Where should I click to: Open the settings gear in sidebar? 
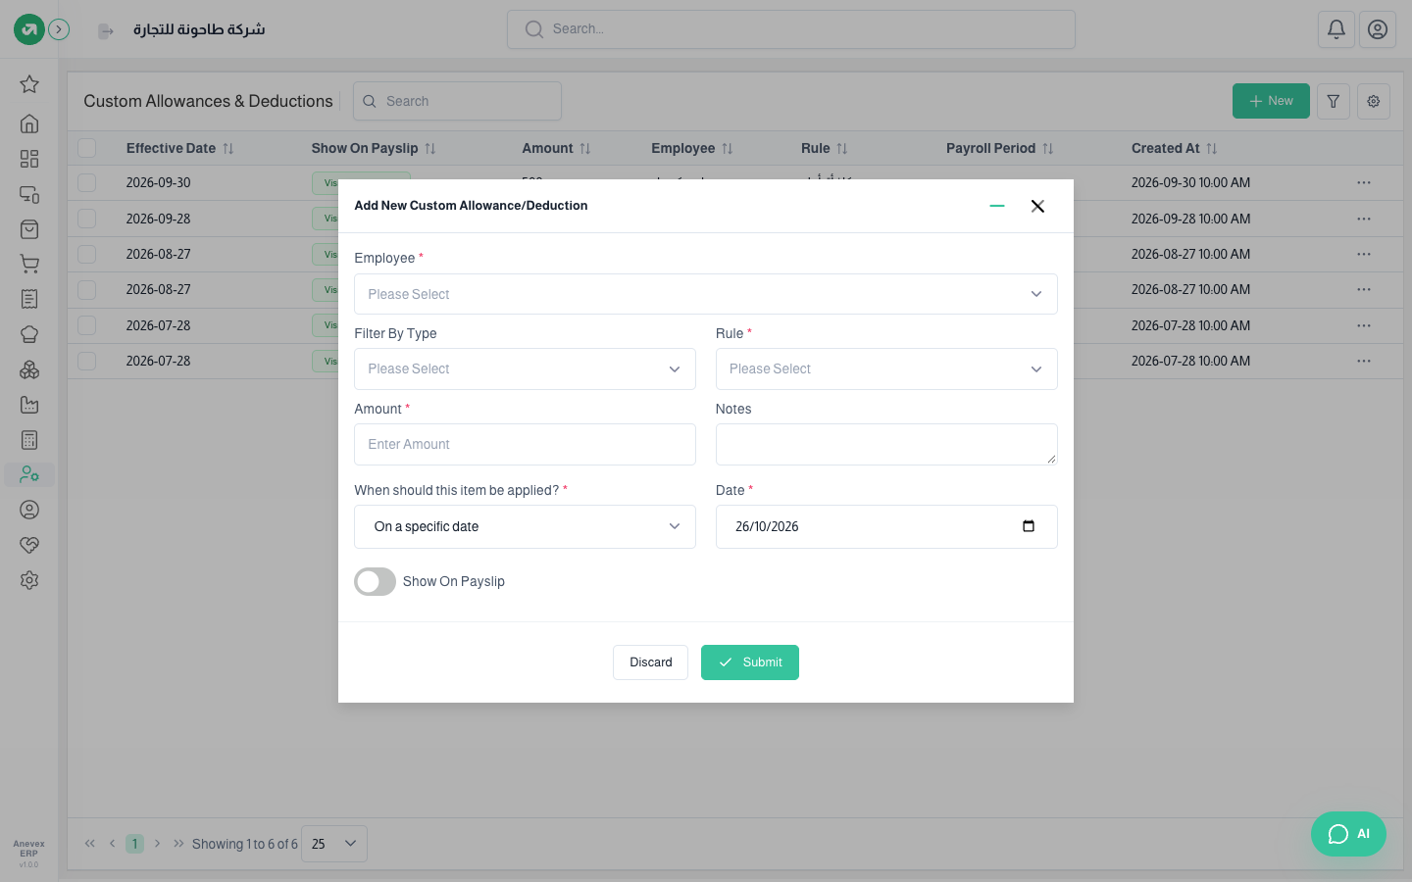point(29,580)
